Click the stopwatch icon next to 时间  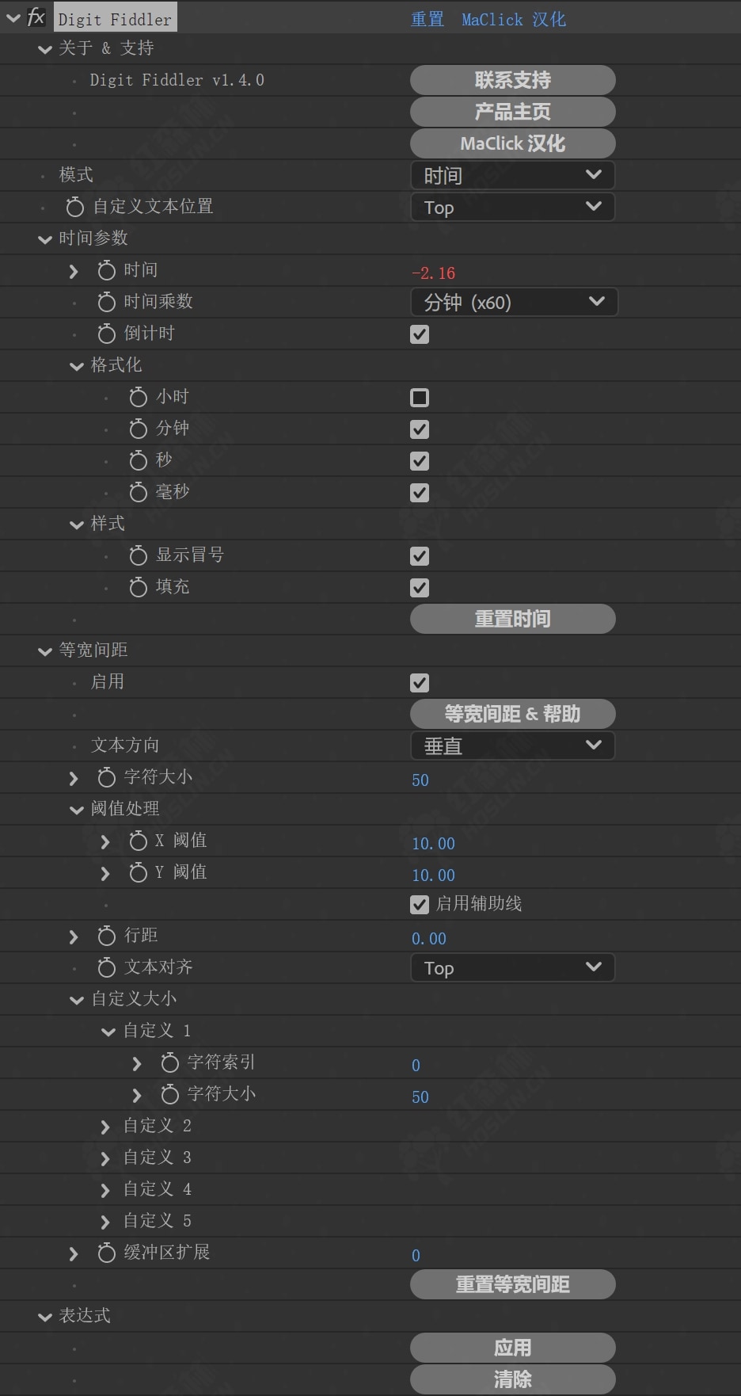[106, 270]
